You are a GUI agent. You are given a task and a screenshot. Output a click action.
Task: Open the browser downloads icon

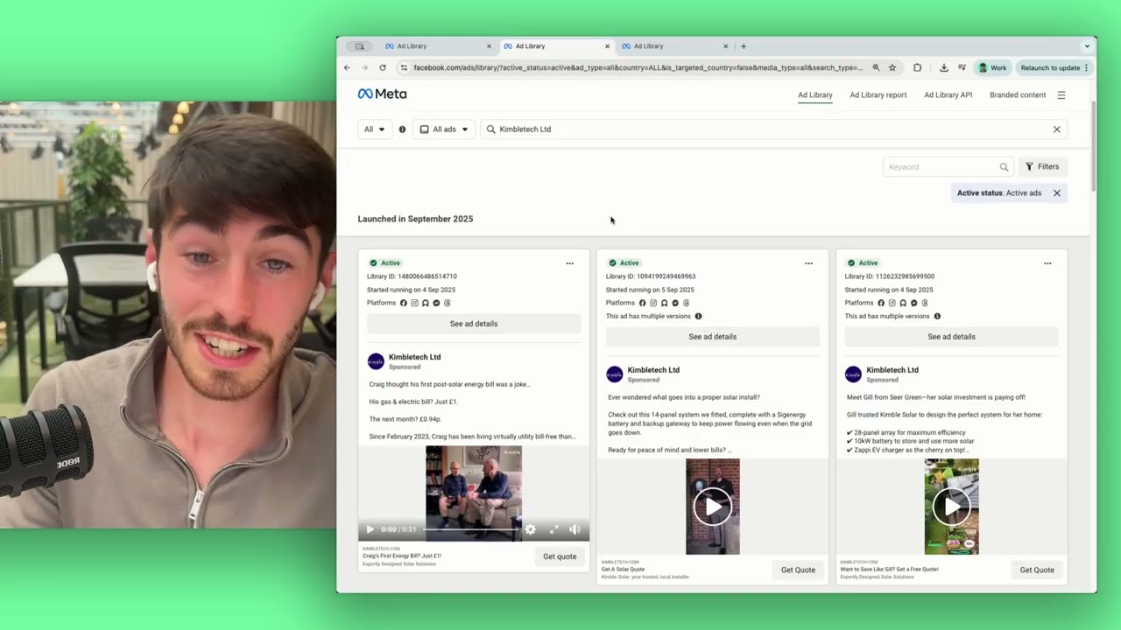(x=943, y=67)
